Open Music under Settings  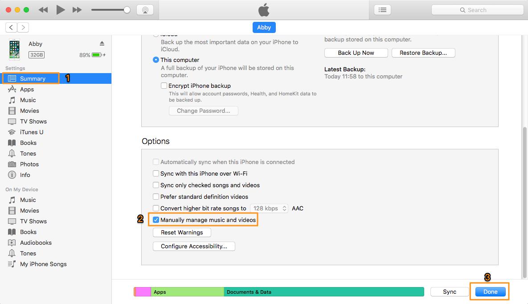[x=28, y=100]
